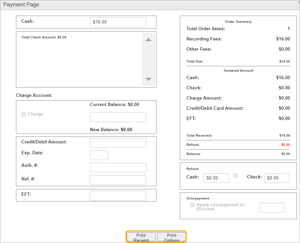This screenshot has height=243, width=300.
Task: Focus the EFT amount field
Action: coord(118,195)
